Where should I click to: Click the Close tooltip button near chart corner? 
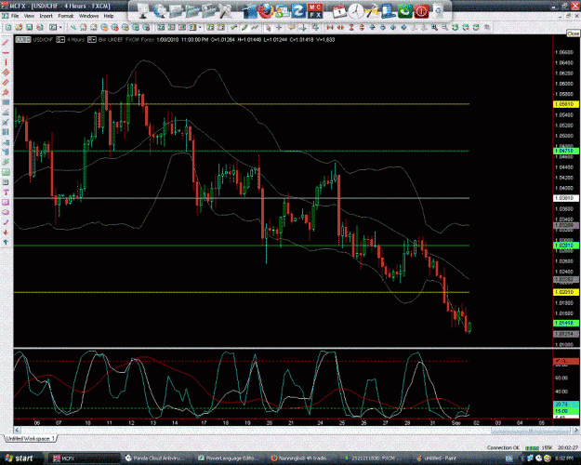point(574,33)
